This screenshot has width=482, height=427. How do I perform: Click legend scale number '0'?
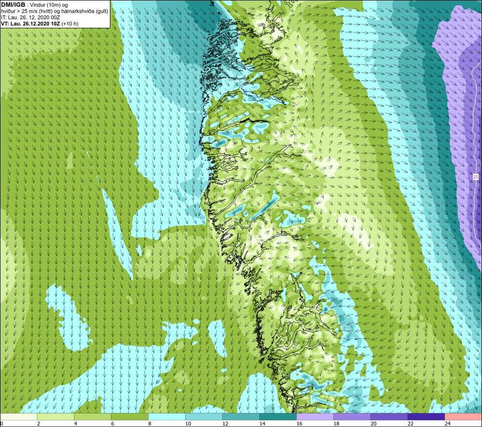point(1,424)
